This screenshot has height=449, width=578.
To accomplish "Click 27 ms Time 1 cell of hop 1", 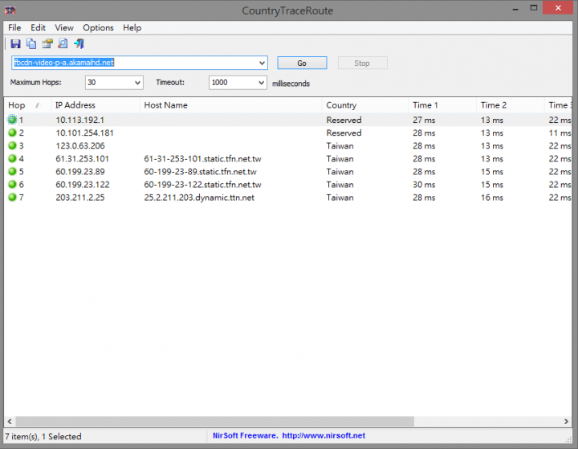I will [424, 120].
